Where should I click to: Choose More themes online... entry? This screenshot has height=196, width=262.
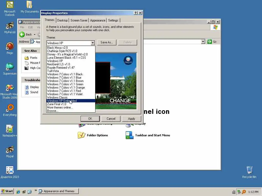click(71, 107)
